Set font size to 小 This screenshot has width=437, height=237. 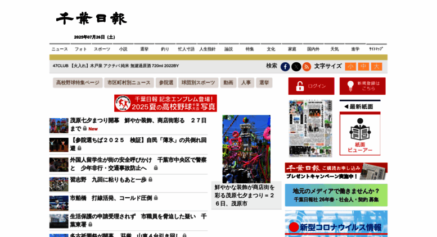(x=350, y=67)
